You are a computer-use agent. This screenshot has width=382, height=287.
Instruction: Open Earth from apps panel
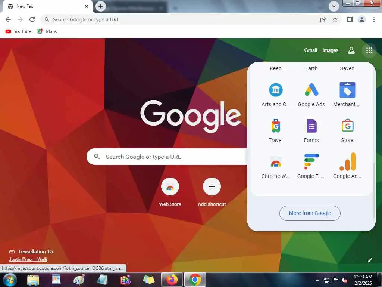click(311, 68)
